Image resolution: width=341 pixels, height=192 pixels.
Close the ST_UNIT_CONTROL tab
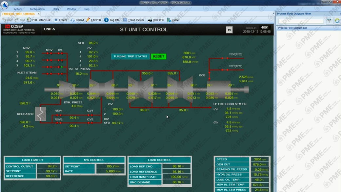click(x=38, y=14)
